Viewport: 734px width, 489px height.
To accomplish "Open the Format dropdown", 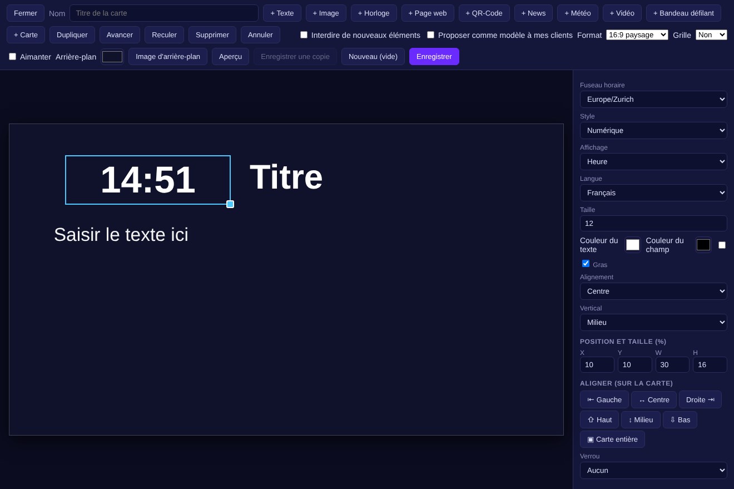I will (x=637, y=35).
